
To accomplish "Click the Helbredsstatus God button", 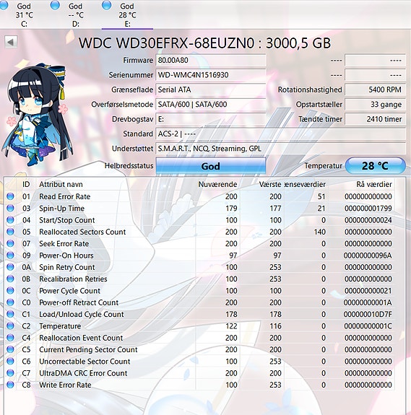I will click(x=210, y=166).
